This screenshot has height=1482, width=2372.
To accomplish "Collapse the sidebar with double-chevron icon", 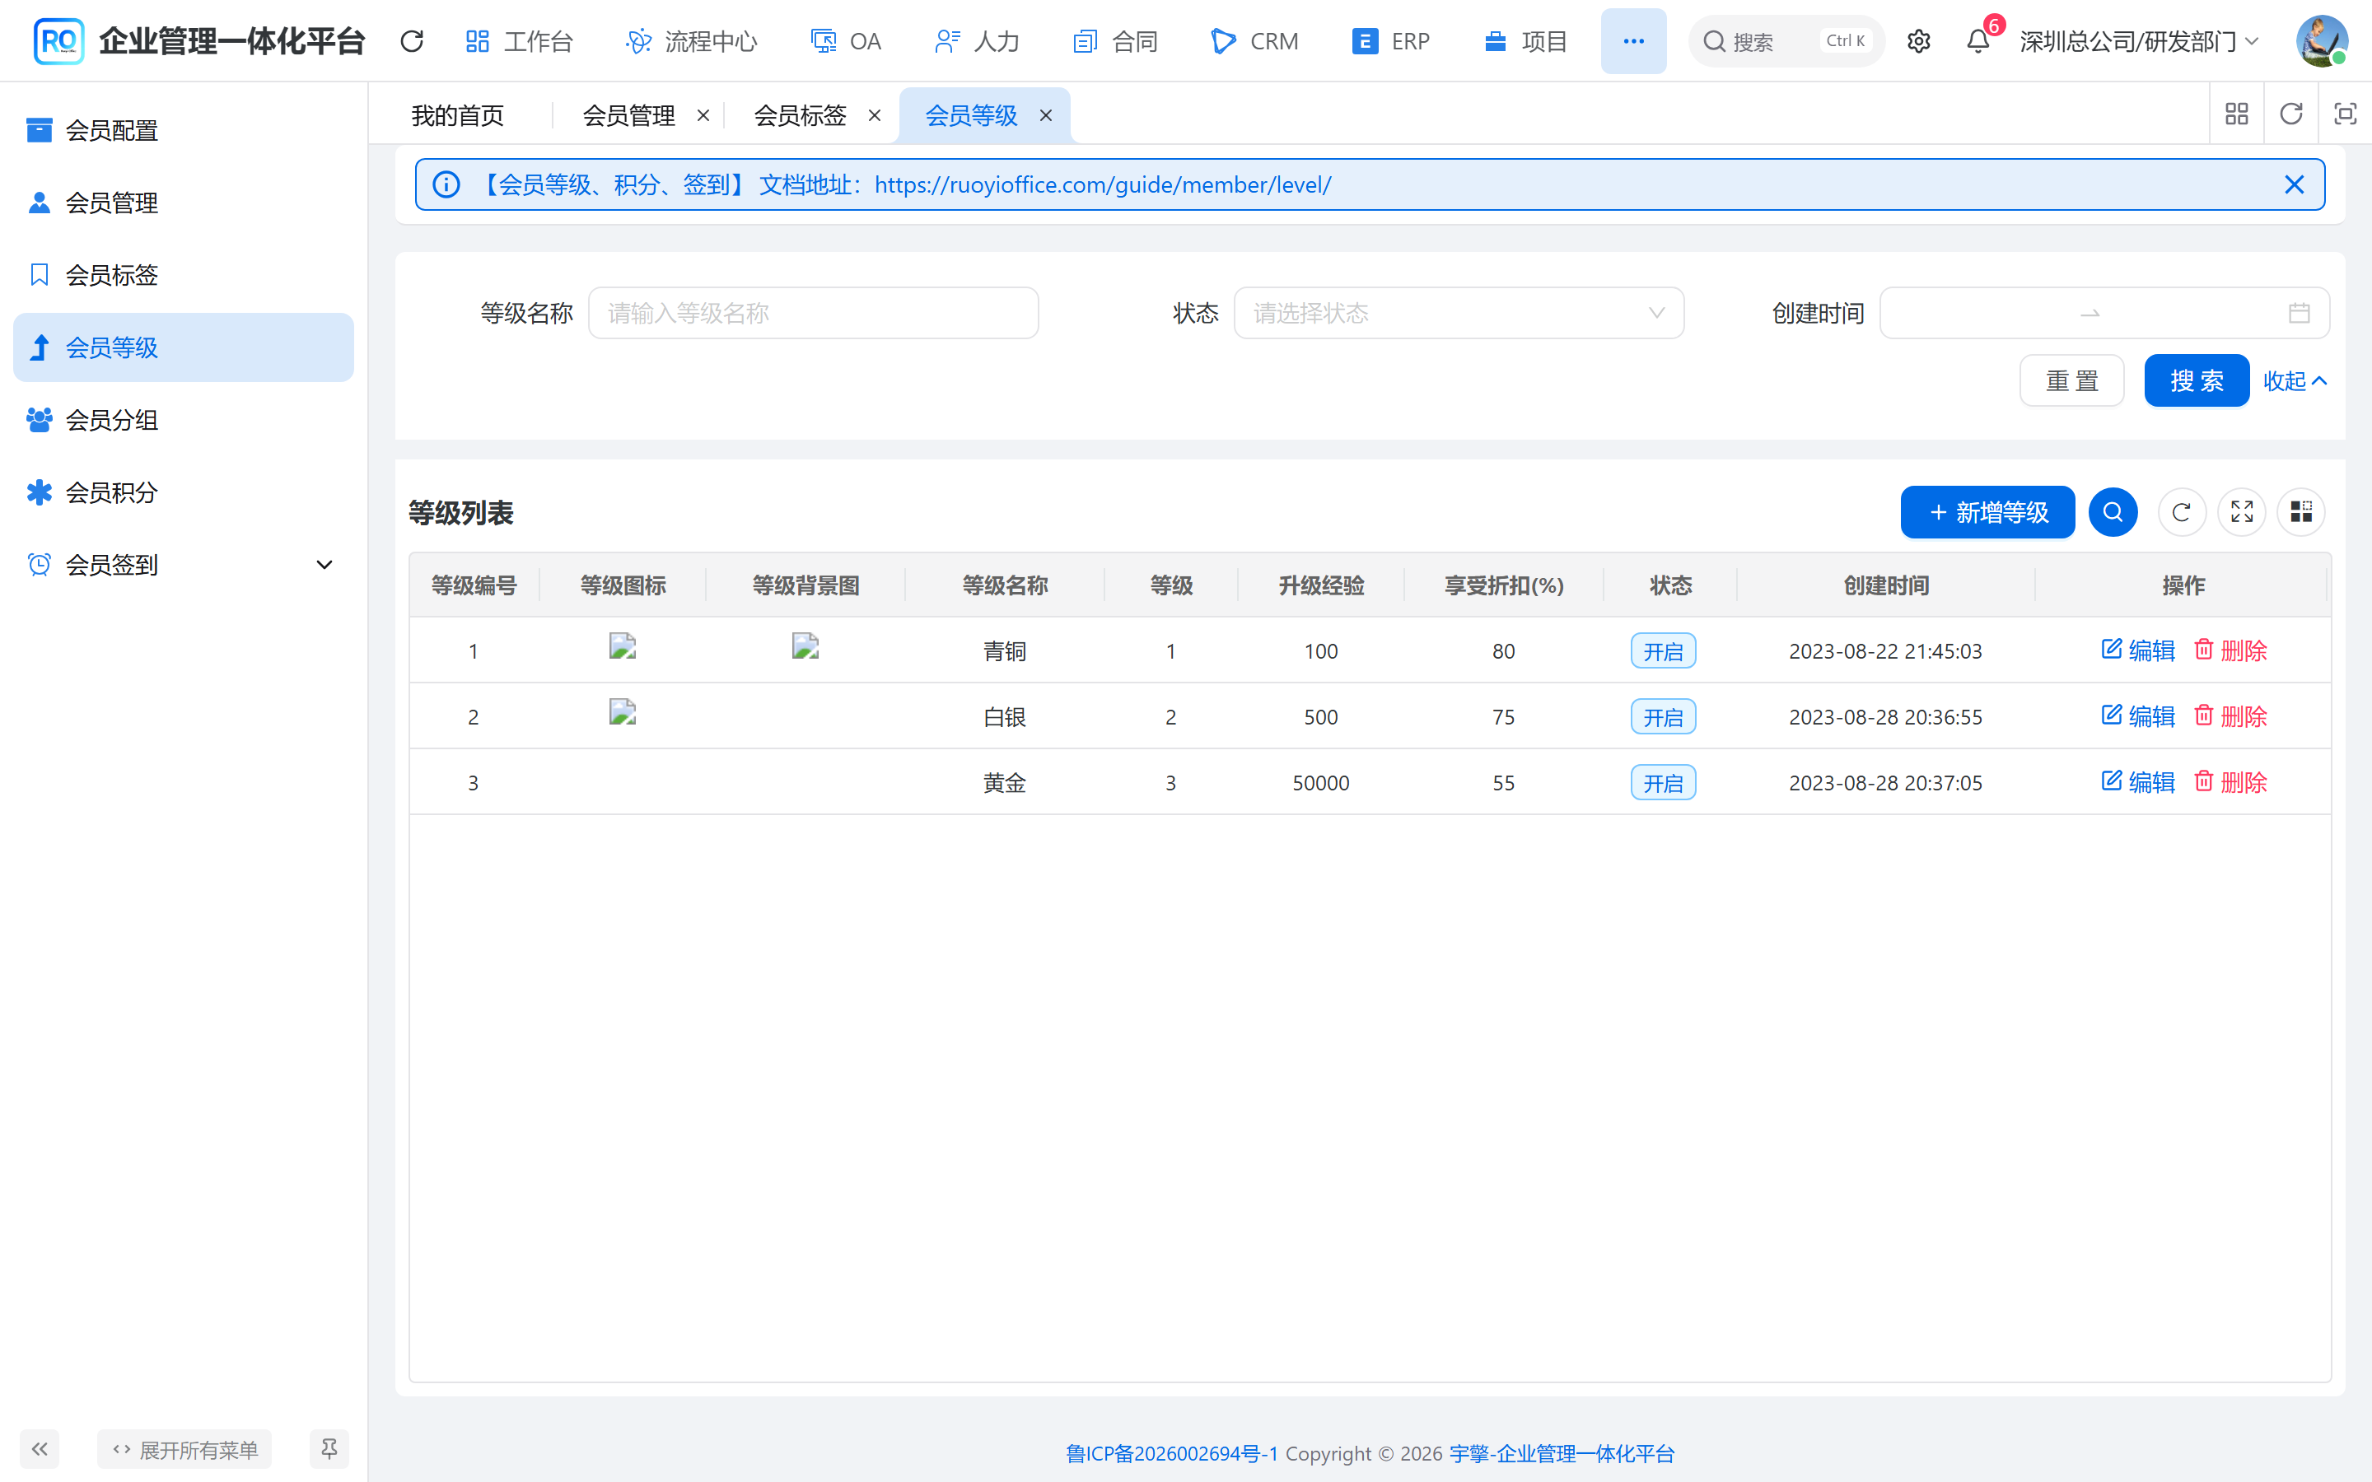I will click(40, 1449).
